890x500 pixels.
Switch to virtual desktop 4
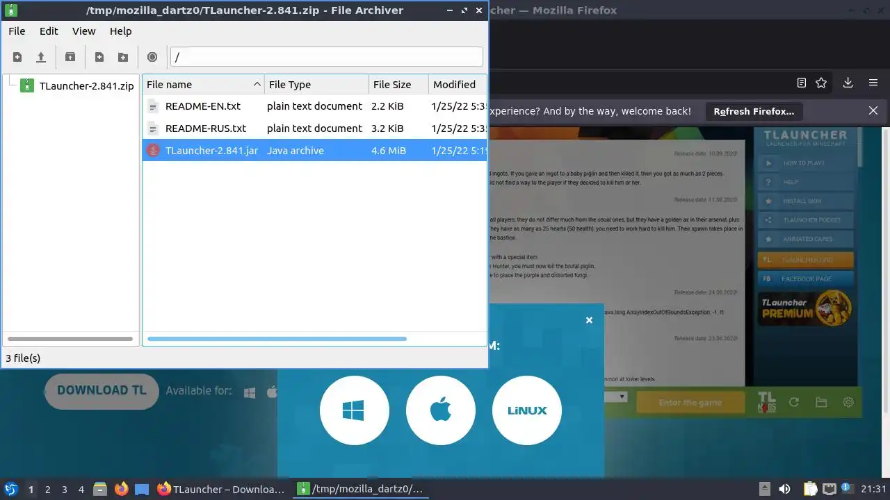81,489
